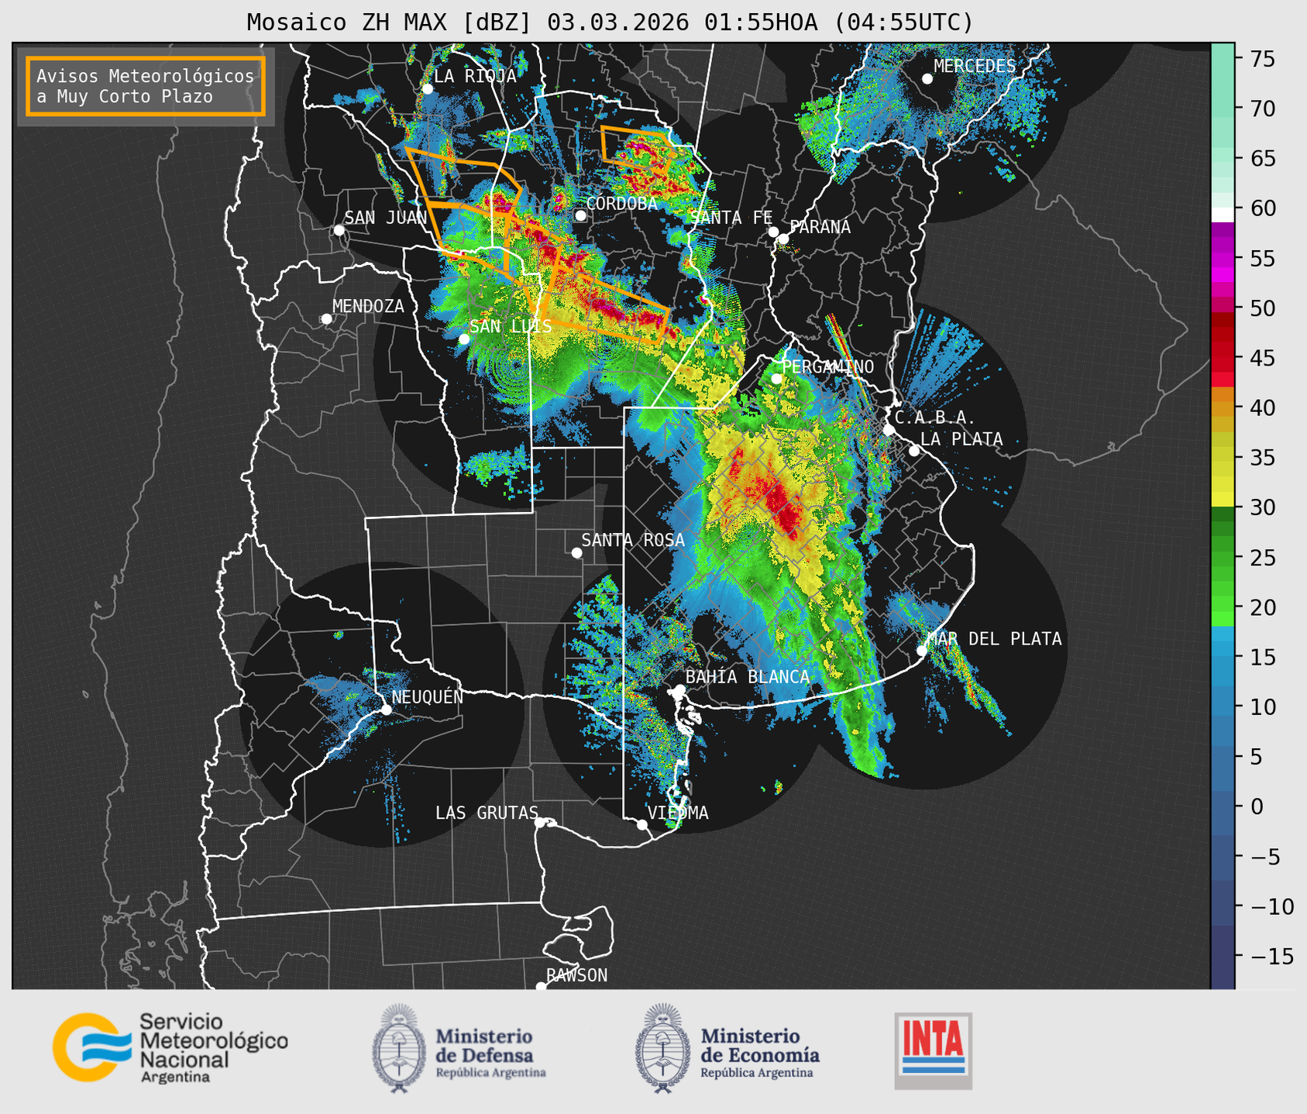This screenshot has height=1114, width=1307.
Task: Click the PARANA city label
Action: pyautogui.click(x=820, y=227)
